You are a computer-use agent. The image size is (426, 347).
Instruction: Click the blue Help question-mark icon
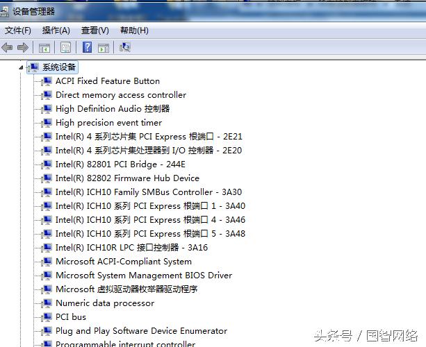pos(87,47)
